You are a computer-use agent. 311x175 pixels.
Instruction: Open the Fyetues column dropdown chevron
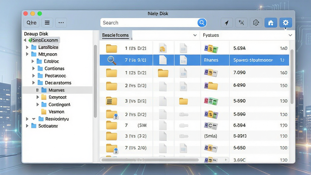coord(290,35)
